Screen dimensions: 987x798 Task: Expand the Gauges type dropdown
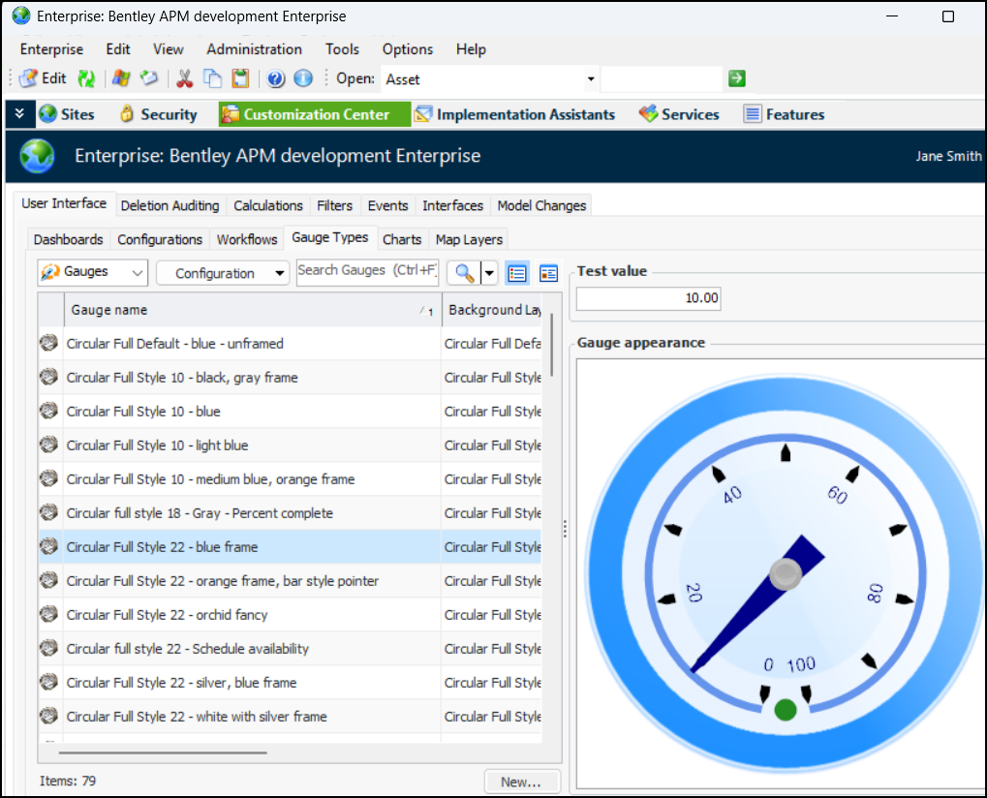pos(93,273)
